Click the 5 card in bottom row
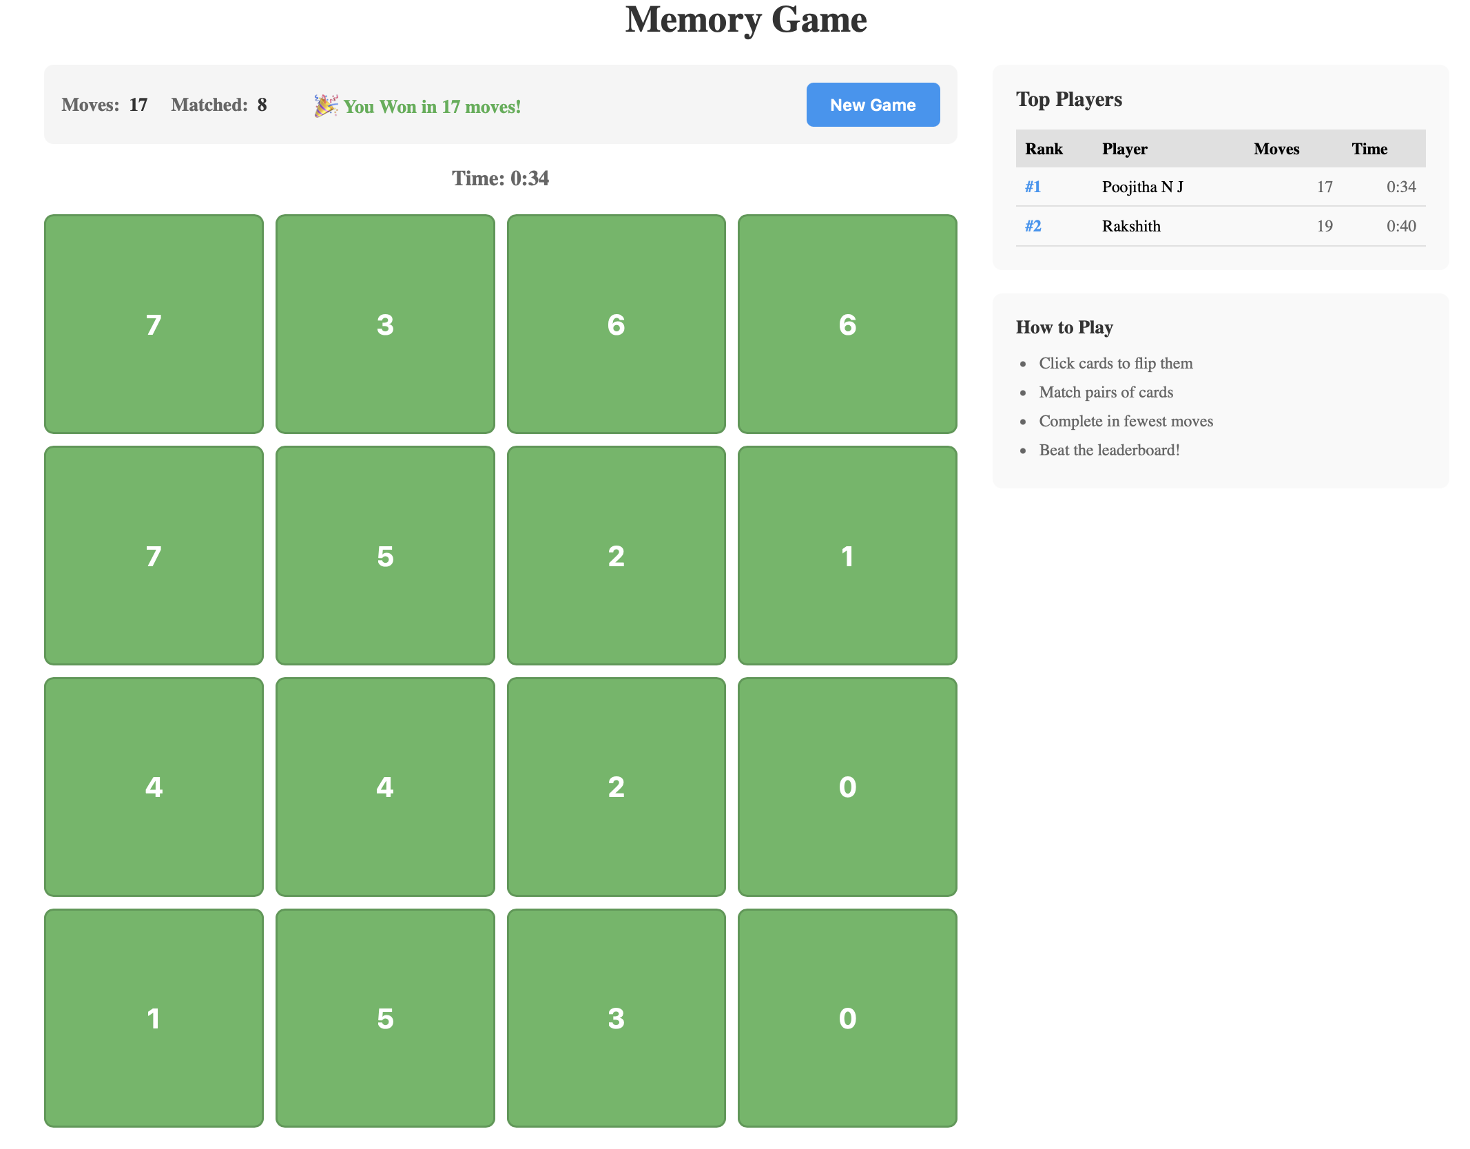Screen dimensions: 1470x1149 click(x=384, y=1019)
